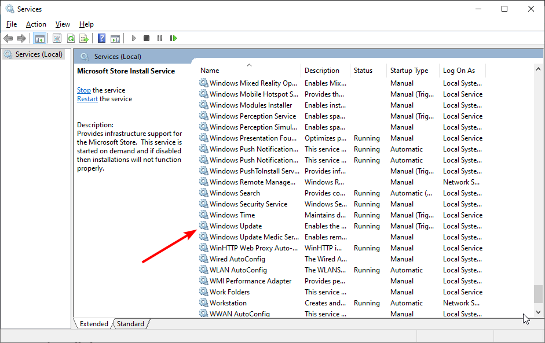The image size is (545, 343).
Task: Sort by the Name column header
Action: click(x=249, y=71)
